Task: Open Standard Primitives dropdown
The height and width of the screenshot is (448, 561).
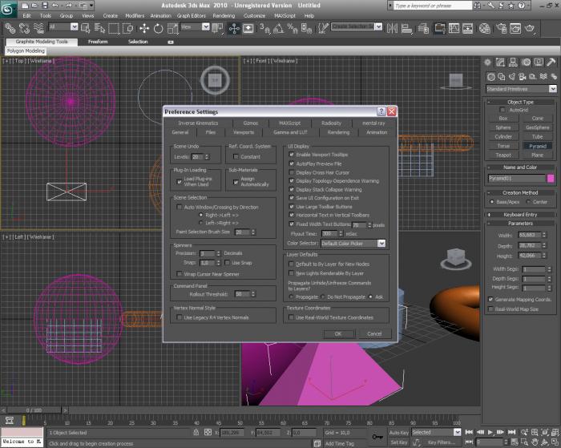Action: pos(521,89)
